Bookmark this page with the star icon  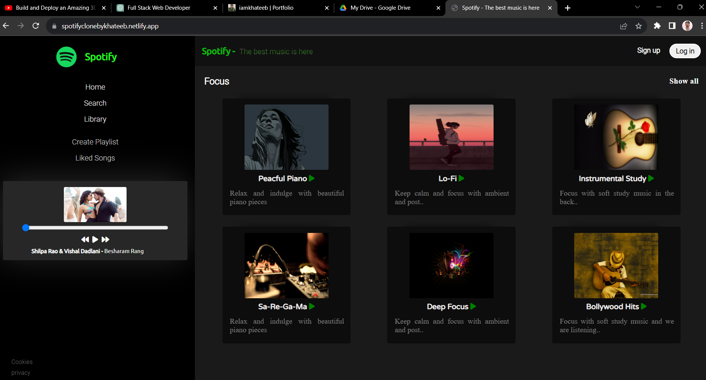638,26
